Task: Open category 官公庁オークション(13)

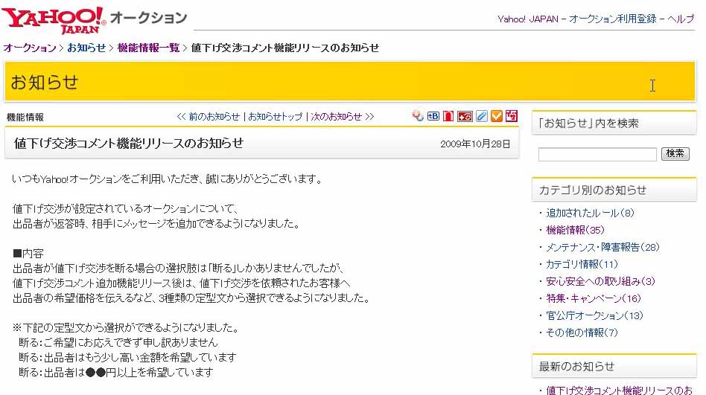Action: tap(594, 315)
